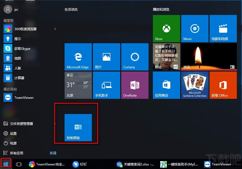Image resolution: width=242 pixels, height=169 pixels.
Task: Launch Cortana from the Start menu
Action: click(135, 57)
